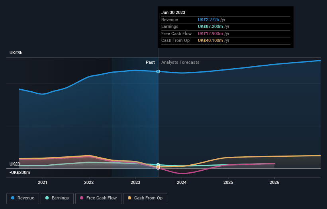
Task: Click the Past label
Action: [150, 62]
